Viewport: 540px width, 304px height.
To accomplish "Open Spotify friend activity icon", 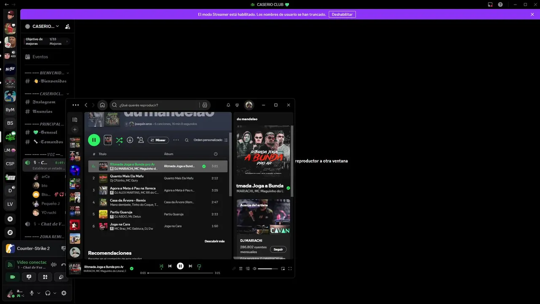I will click(x=237, y=105).
